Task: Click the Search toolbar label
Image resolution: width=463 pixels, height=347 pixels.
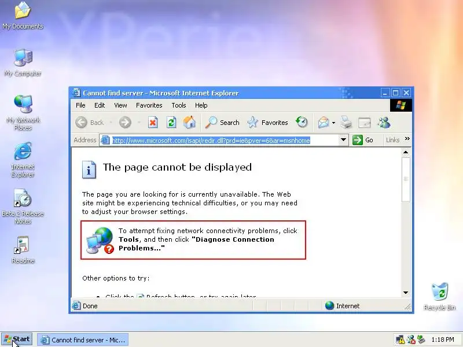Action: click(x=229, y=123)
